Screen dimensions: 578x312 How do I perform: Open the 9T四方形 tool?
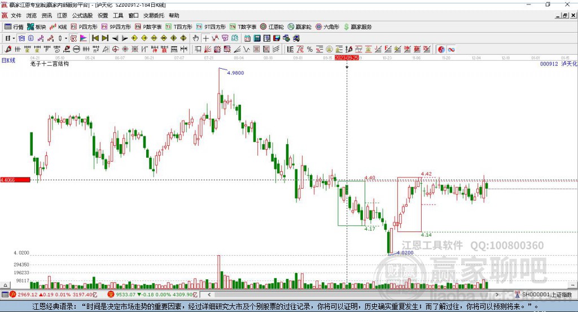click(211, 27)
